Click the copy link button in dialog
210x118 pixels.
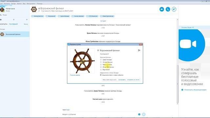point(122,80)
